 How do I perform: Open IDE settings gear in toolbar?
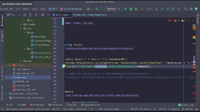pos(191,9)
